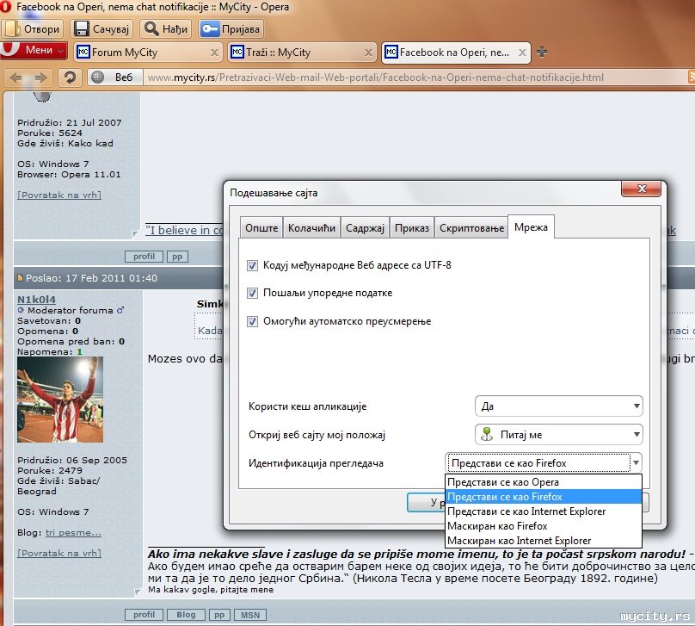The image size is (695, 626).
Task: Click upper post's profil button
Action: click(x=144, y=257)
